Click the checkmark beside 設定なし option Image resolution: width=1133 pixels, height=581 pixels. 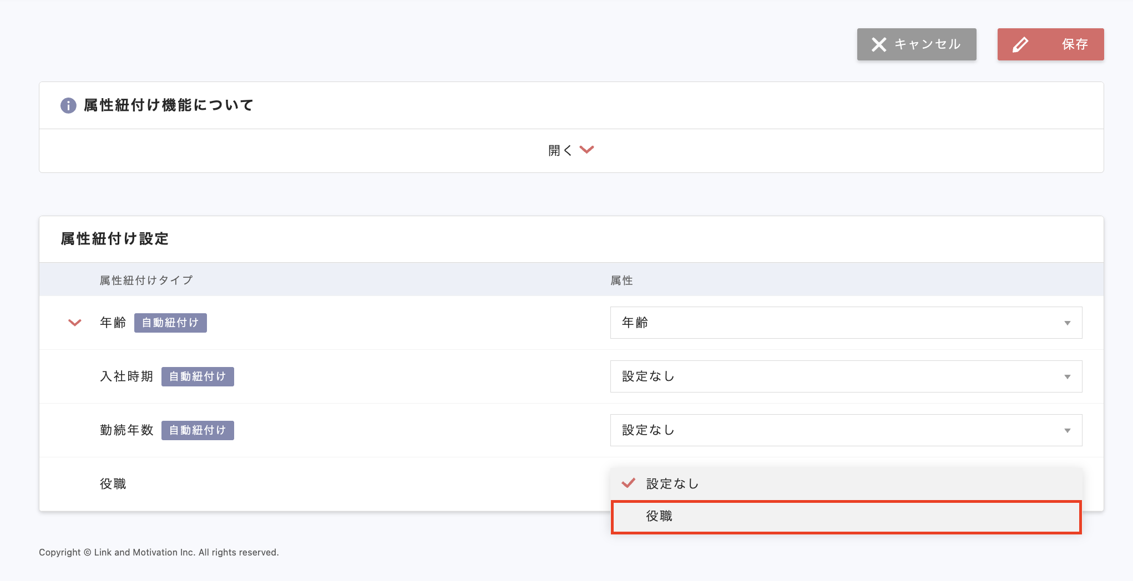[628, 483]
